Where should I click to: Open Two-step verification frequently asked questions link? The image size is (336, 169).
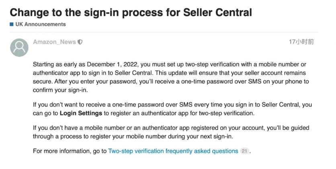173,151
